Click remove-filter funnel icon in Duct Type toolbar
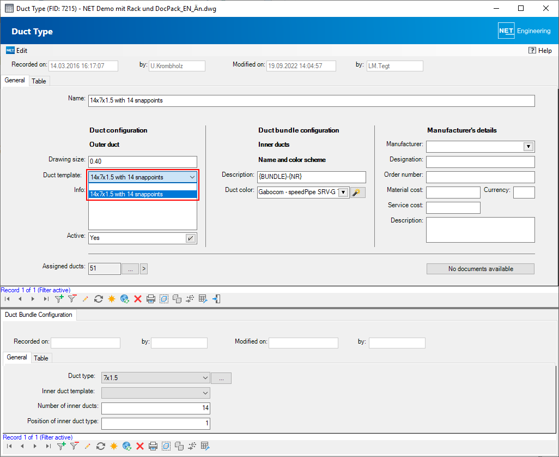This screenshot has height=457, width=559. pyautogui.click(x=72, y=299)
